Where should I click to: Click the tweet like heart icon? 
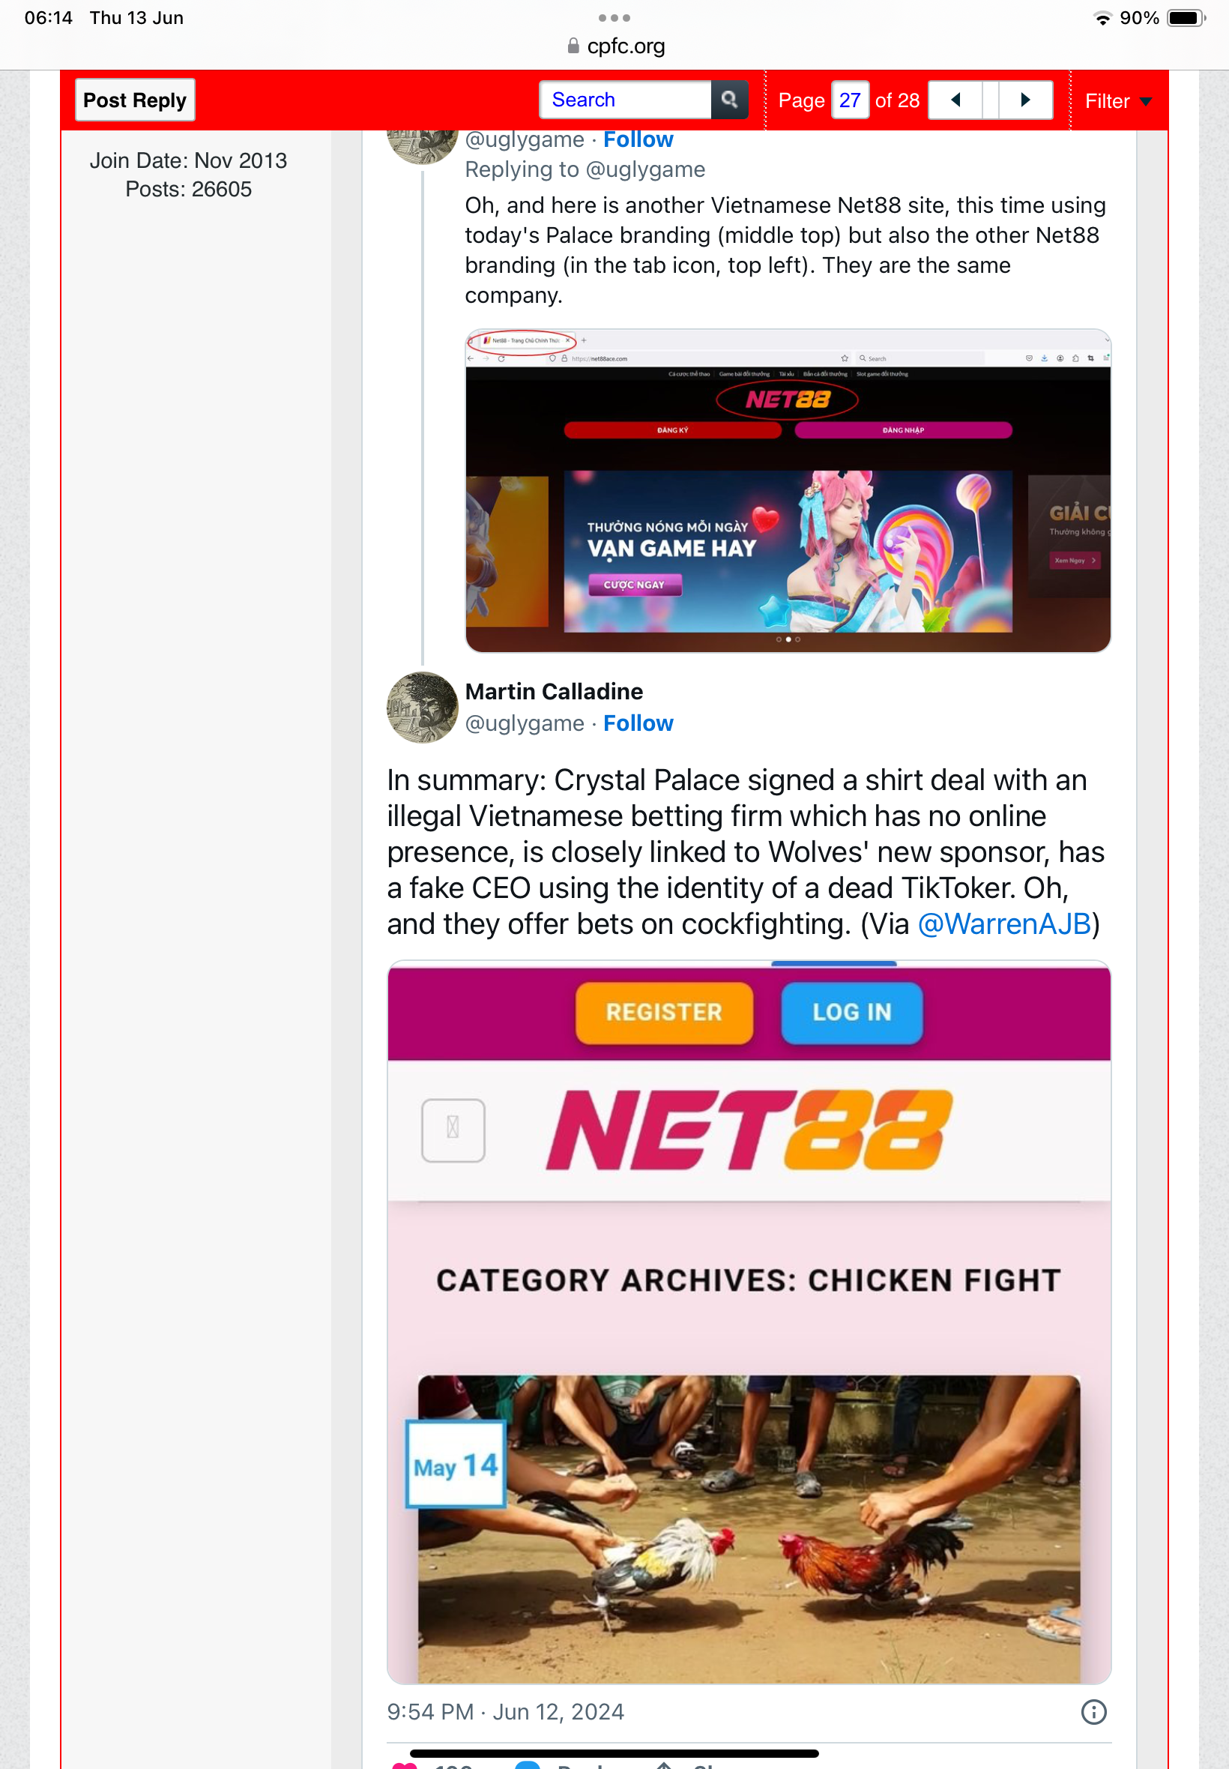pyautogui.click(x=404, y=1765)
